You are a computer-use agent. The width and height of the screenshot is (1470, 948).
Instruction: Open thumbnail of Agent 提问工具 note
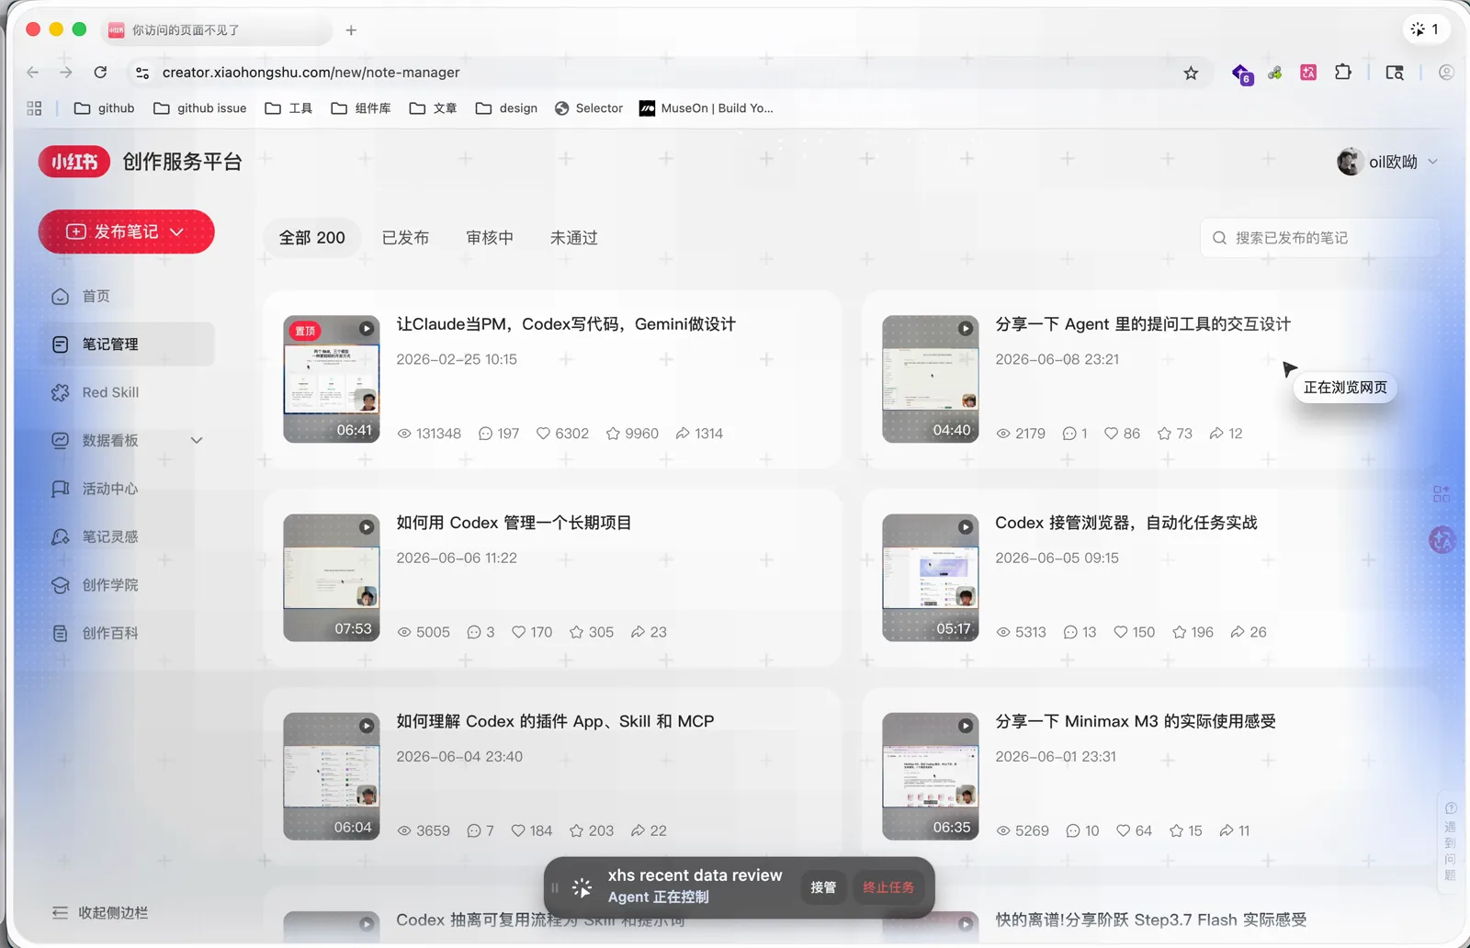pos(931,379)
